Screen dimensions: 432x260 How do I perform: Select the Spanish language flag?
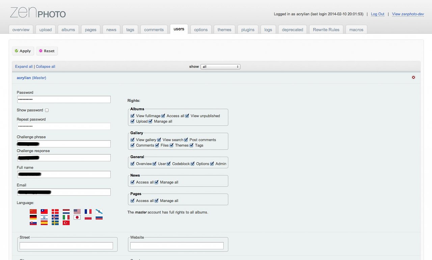point(44,223)
